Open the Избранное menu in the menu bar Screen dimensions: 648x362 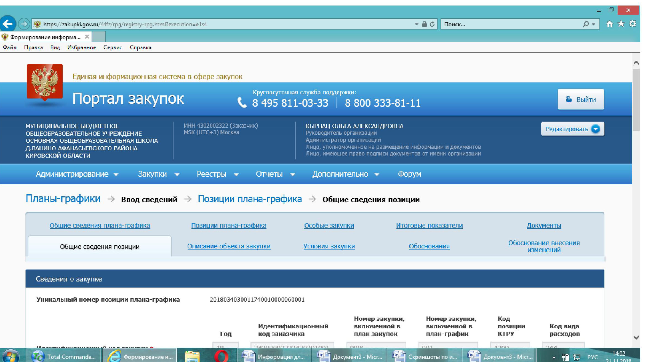click(82, 47)
